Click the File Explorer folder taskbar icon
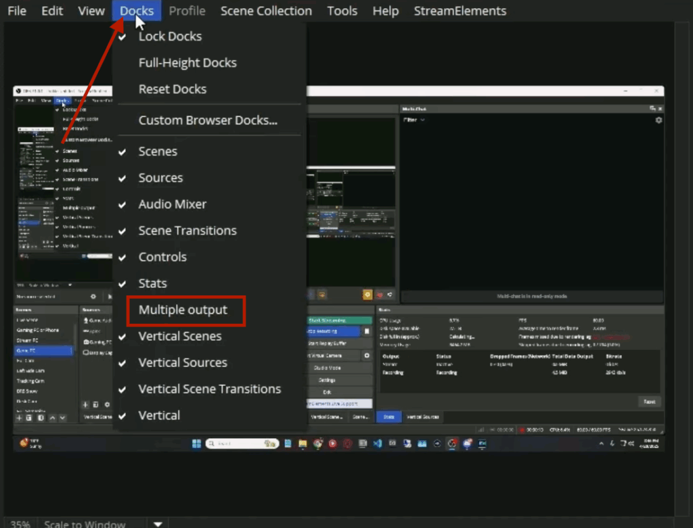 [303, 444]
